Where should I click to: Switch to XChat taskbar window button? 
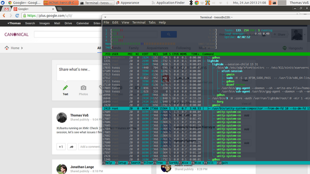[x=61, y=3]
